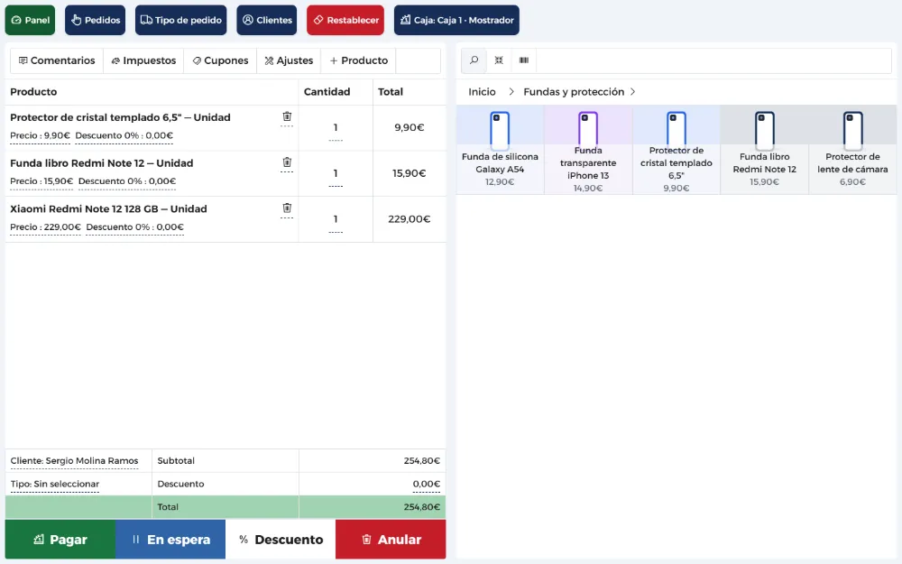Go to Inicio in the breadcrumb

tap(482, 92)
